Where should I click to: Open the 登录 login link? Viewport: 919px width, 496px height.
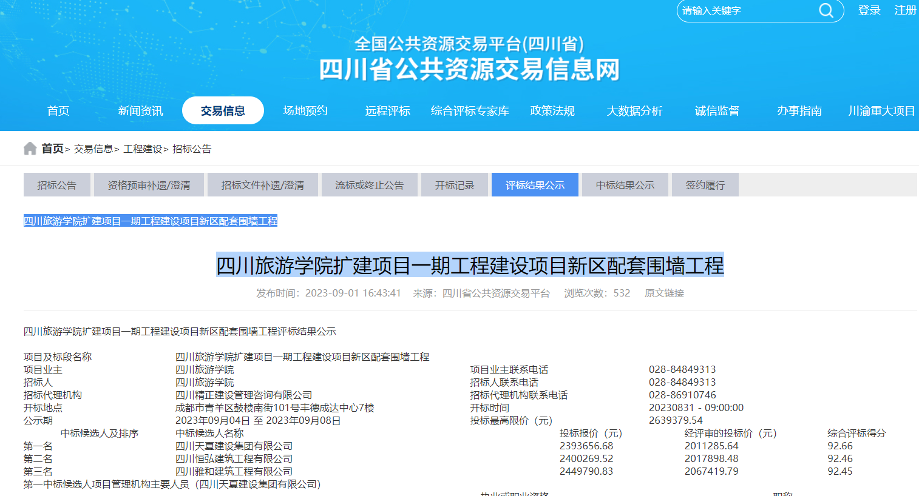[869, 10]
